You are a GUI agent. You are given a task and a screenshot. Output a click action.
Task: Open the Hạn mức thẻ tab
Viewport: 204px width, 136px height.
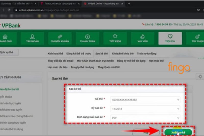point(156,61)
